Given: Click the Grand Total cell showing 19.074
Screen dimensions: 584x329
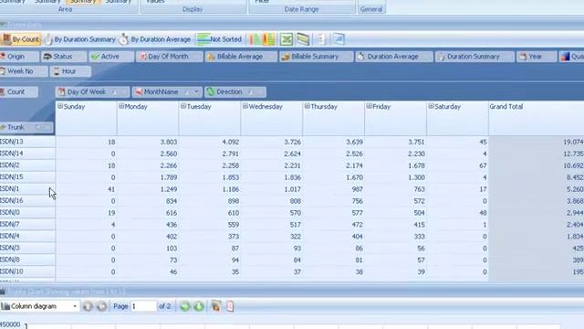Looking at the screenshot, I should pyautogui.click(x=537, y=142).
